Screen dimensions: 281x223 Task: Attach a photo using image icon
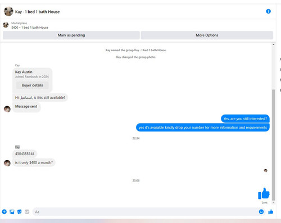(12, 212)
